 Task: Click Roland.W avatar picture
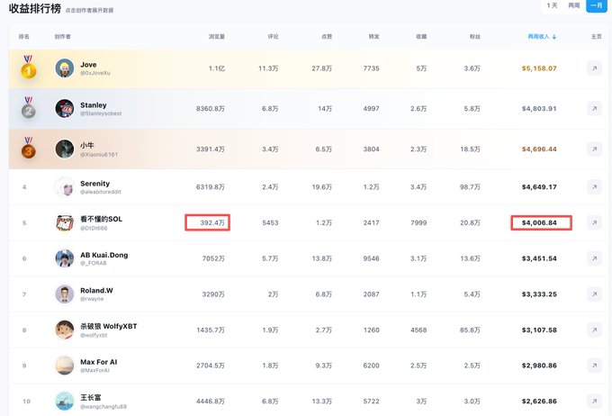pyautogui.click(x=65, y=294)
